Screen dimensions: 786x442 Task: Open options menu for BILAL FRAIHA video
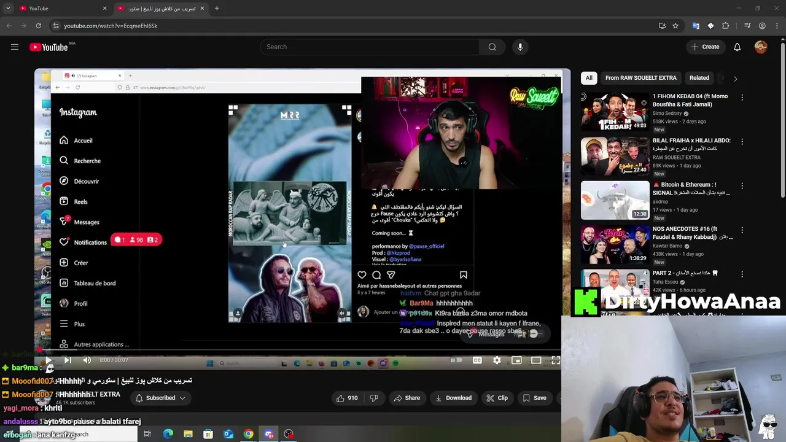pyautogui.click(x=742, y=141)
